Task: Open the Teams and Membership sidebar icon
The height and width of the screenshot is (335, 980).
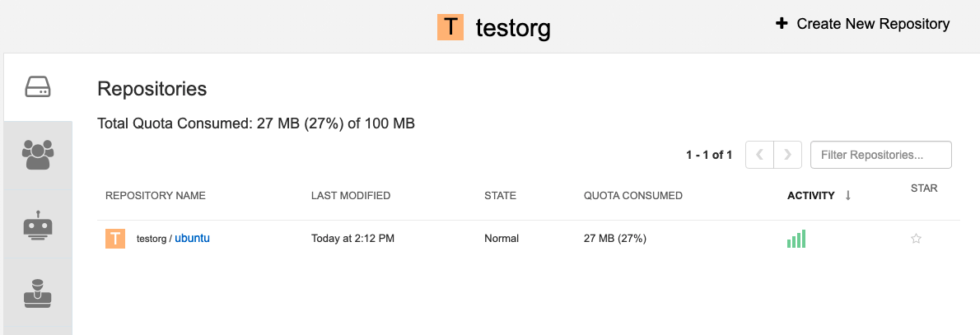Action: (x=38, y=154)
